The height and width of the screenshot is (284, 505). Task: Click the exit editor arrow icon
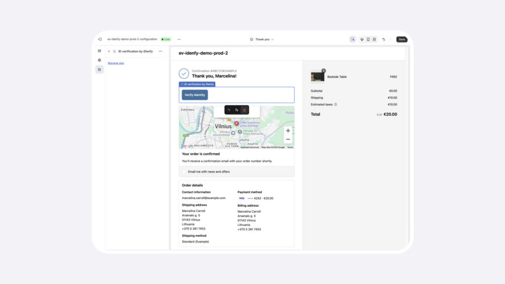point(100,39)
